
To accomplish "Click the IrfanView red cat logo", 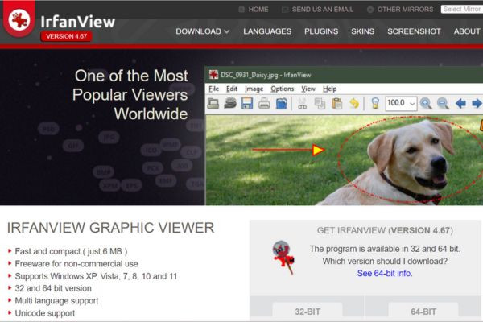I will pyautogui.click(x=19, y=19).
